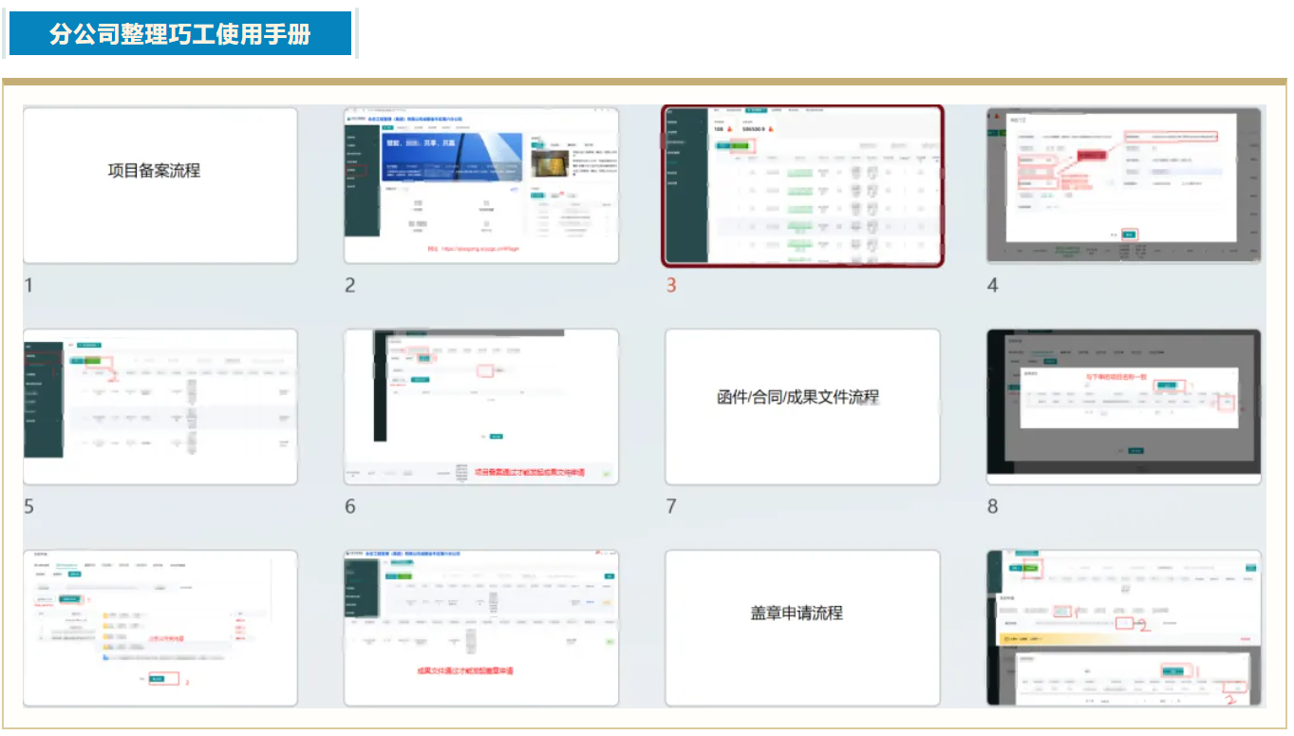
Task: Select the thumbnail right of 盖章申请流程 slide
Action: [x=1124, y=628]
